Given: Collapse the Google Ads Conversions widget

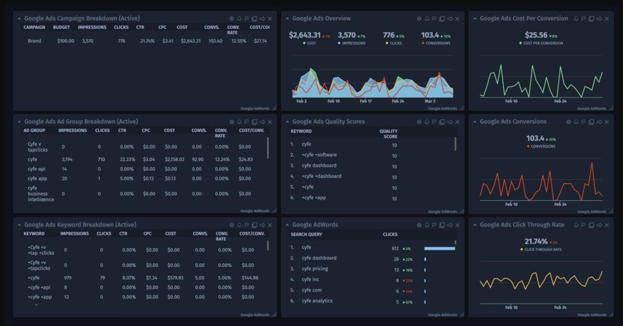Looking at the screenshot, I should click(x=475, y=121).
